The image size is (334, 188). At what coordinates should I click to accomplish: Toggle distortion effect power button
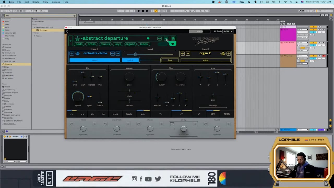[x=105, y=124]
